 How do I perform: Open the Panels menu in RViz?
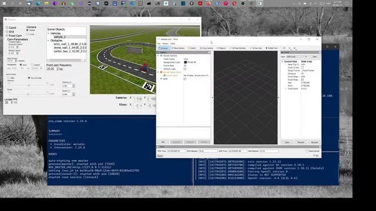pos(166,43)
